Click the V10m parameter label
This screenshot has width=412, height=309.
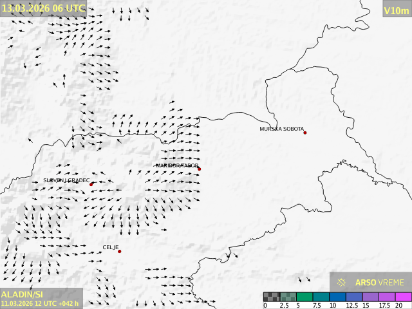tap(396, 10)
